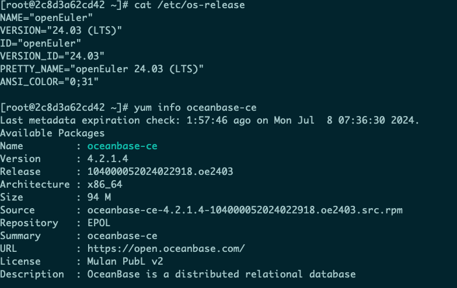
Task: Click the 'yum info oceanbase-ce' command text
Action: click(195, 107)
